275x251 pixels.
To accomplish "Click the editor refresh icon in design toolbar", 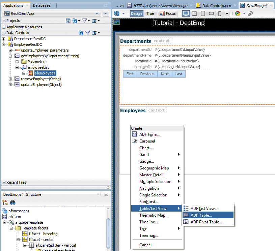I will point(117,13).
